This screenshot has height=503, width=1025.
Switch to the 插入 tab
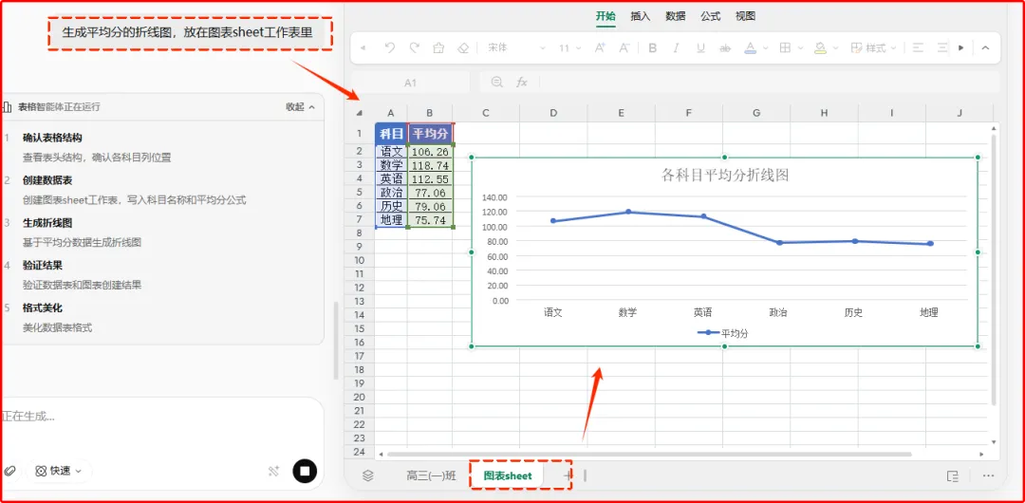tap(640, 16)
